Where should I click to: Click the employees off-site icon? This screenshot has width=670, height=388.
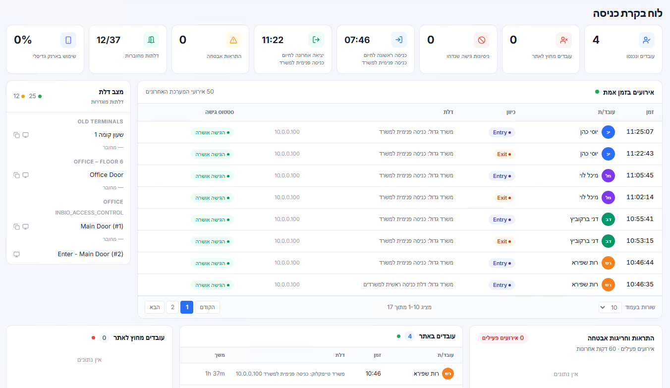564,40
